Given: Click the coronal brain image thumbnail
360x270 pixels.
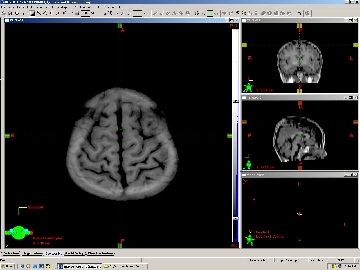Looking at the screenshot, I should point(300,61).
